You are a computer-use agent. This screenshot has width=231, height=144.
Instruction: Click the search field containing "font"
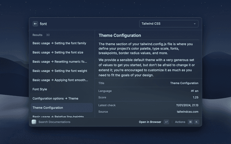pyautogui.click(x=87, y=24)
